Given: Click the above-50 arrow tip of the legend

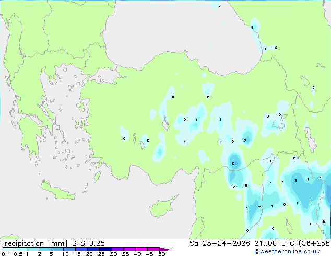Looking at the screenshot, I should tap(165, 249).
